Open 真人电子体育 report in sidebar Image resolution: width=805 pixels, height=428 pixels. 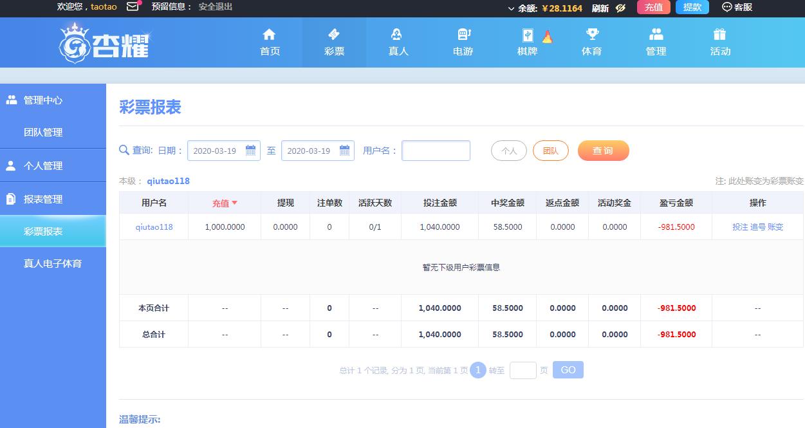point(53,264)
